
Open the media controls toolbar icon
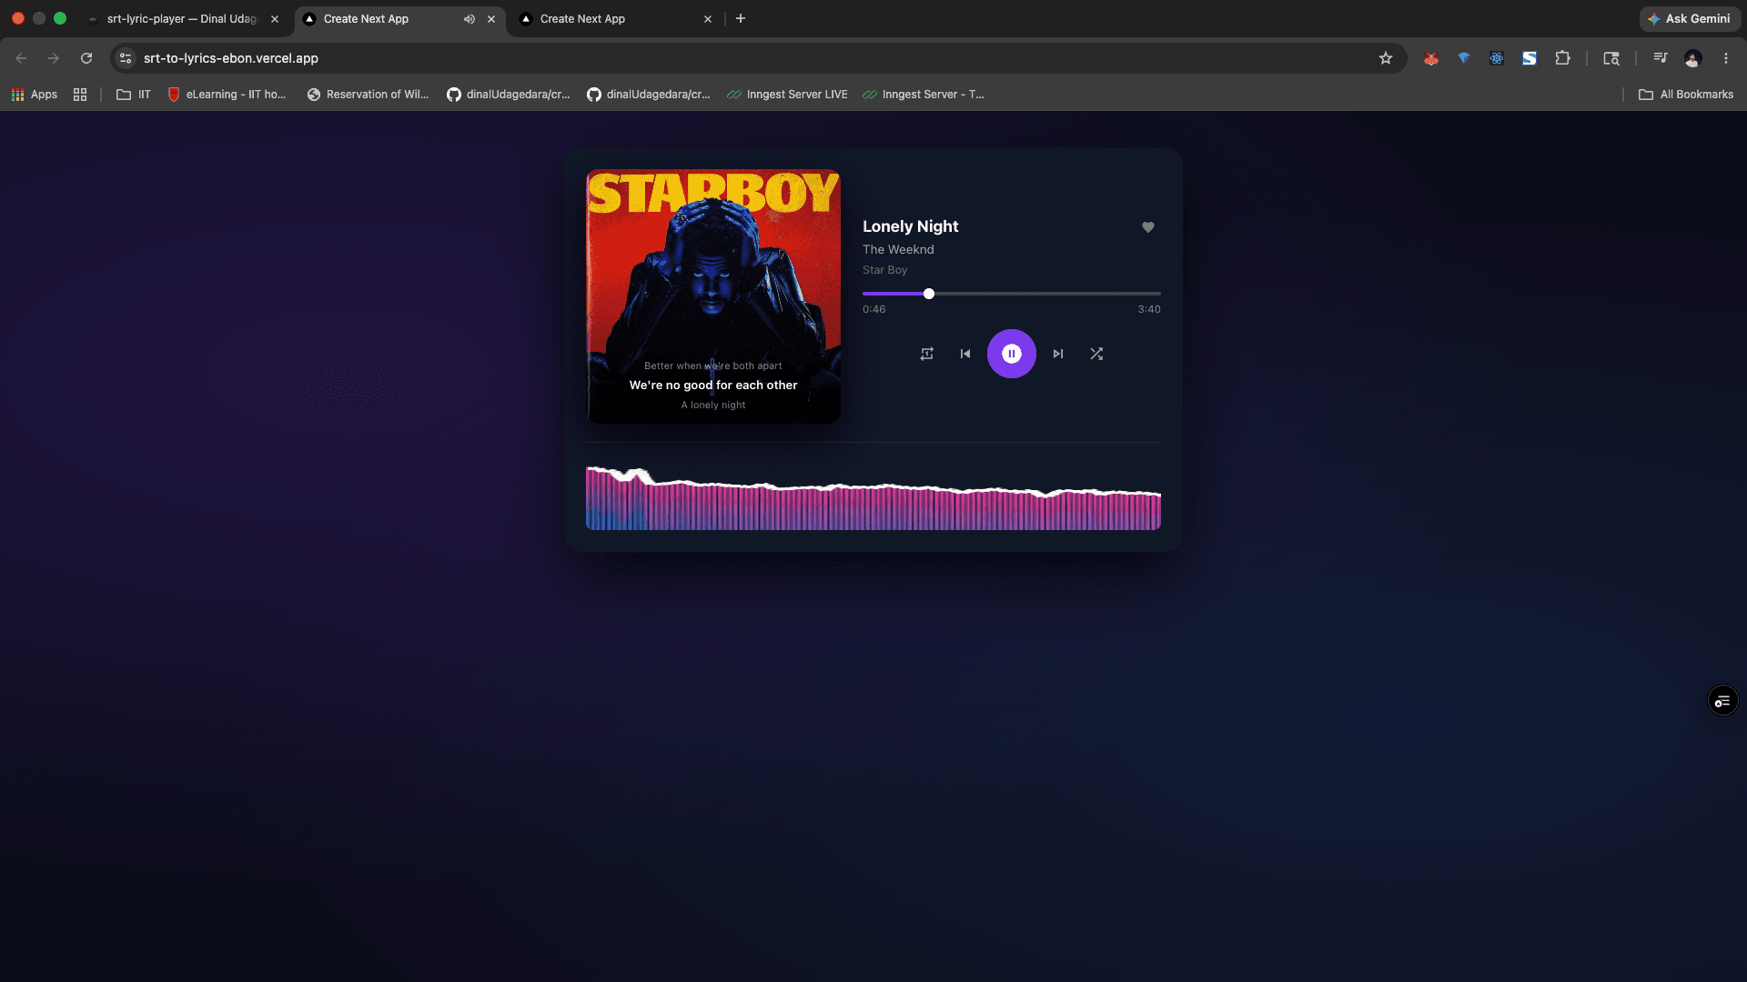point(1661,58)
